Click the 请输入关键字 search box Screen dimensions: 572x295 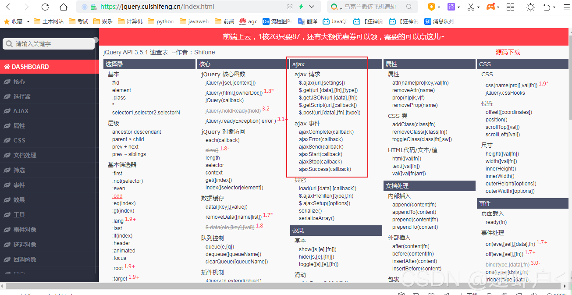[x=48, y=44]
